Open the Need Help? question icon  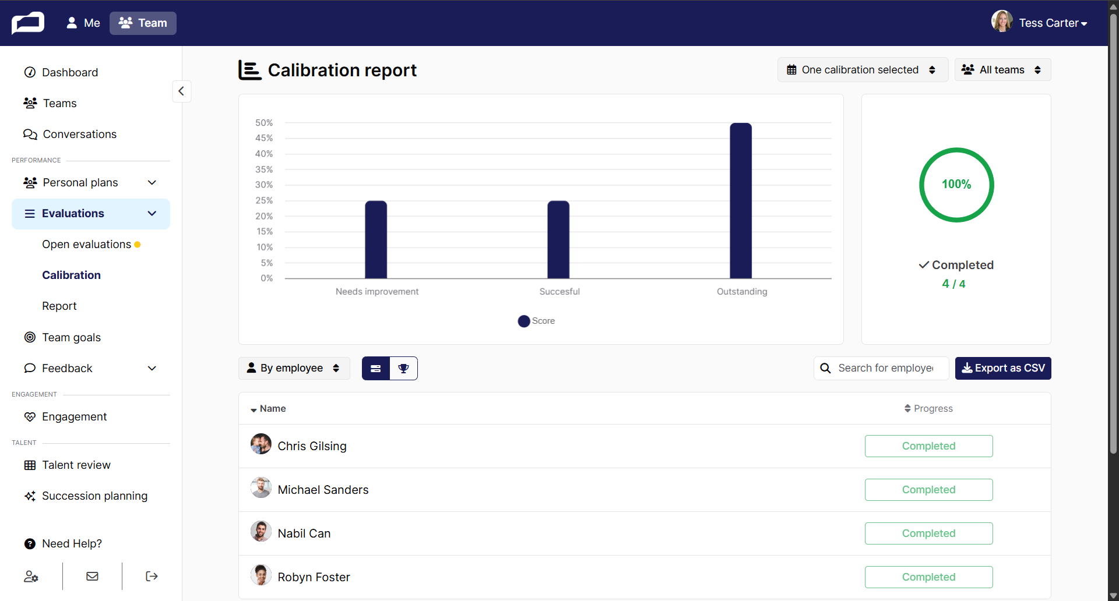pos(30,544)
